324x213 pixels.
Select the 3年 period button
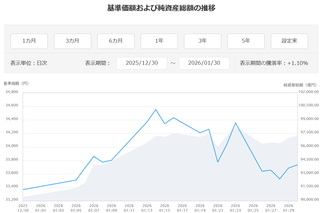tap(202, 41)
